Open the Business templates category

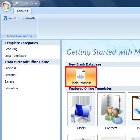(10, 68)
